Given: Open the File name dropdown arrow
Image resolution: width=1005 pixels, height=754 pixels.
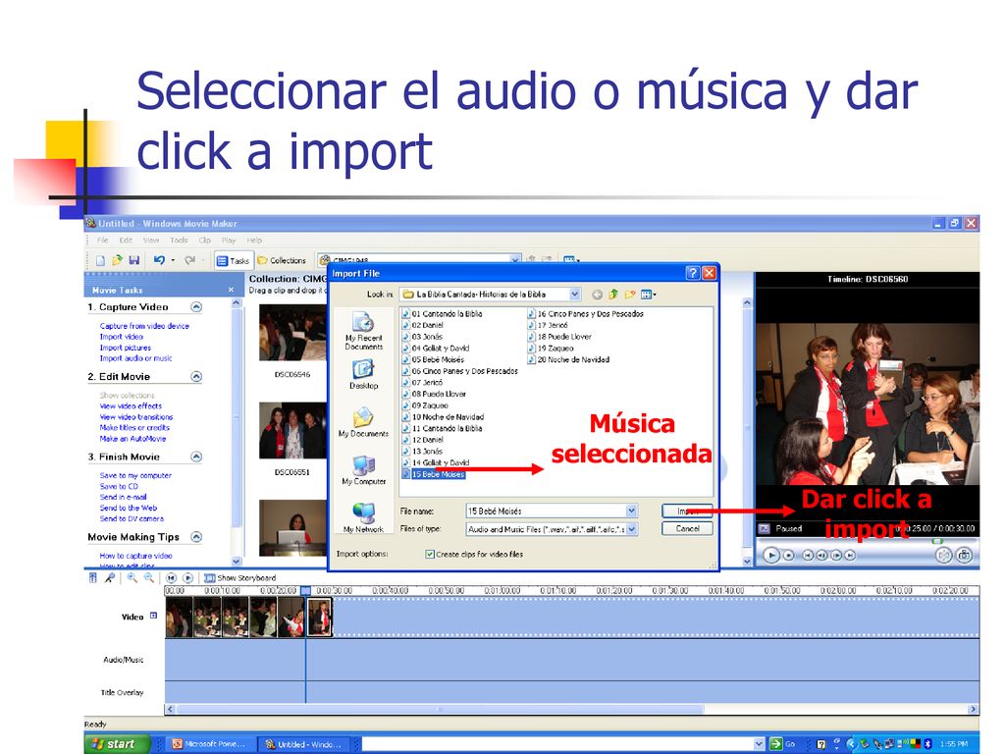Looking at the screenshot, I should coord(631,511).
